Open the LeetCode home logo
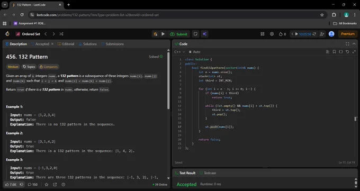 (7, 34)
